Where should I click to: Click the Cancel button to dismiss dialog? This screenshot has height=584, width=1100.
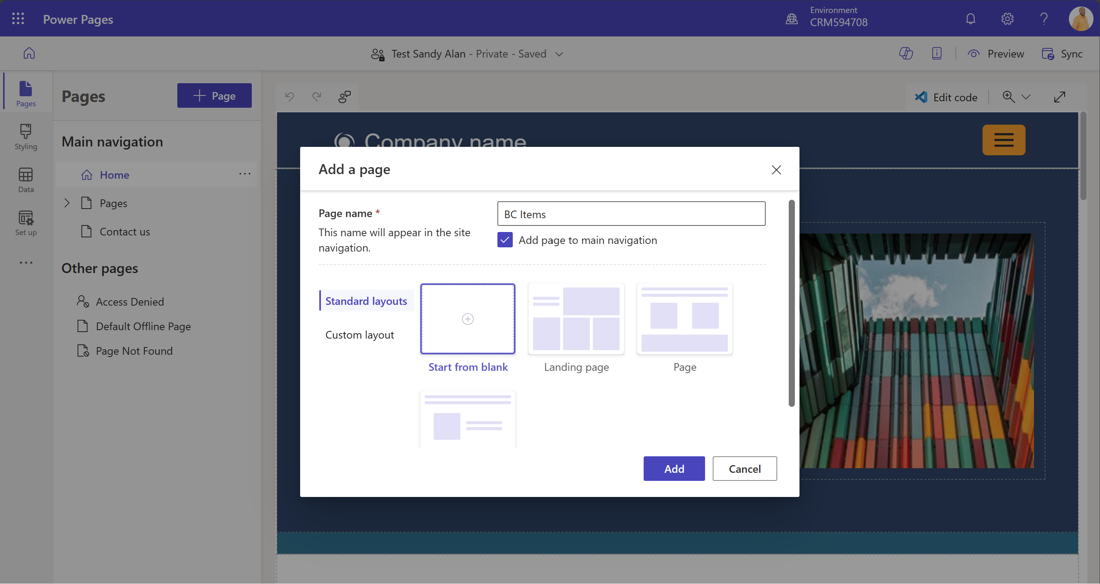745,468
